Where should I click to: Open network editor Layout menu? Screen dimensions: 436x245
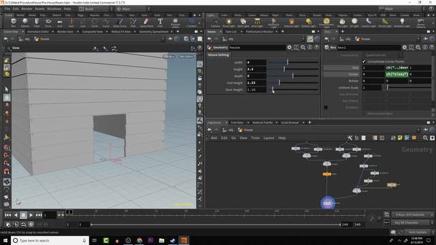(268, 137)
